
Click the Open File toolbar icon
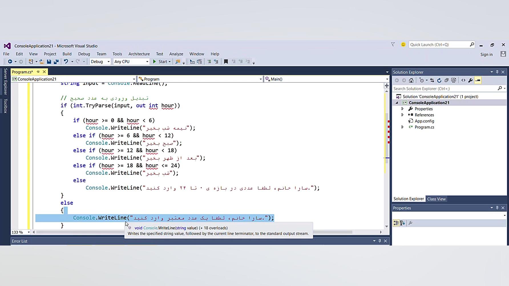point(42,62)
